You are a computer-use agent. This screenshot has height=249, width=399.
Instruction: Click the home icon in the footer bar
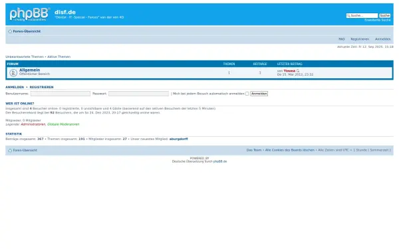click(x=10, y=151)
